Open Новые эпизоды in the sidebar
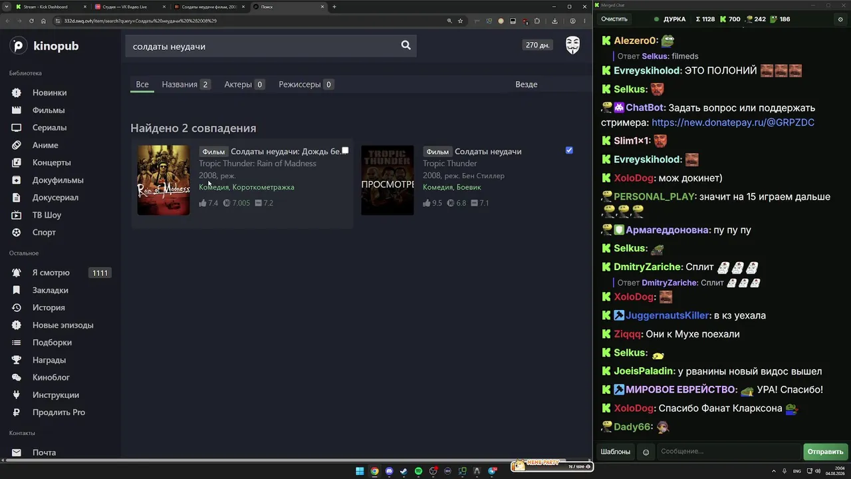The image size is (851, 479). point(62,325)
